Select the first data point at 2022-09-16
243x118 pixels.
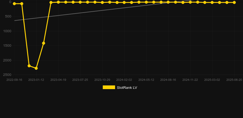(14, 4)
